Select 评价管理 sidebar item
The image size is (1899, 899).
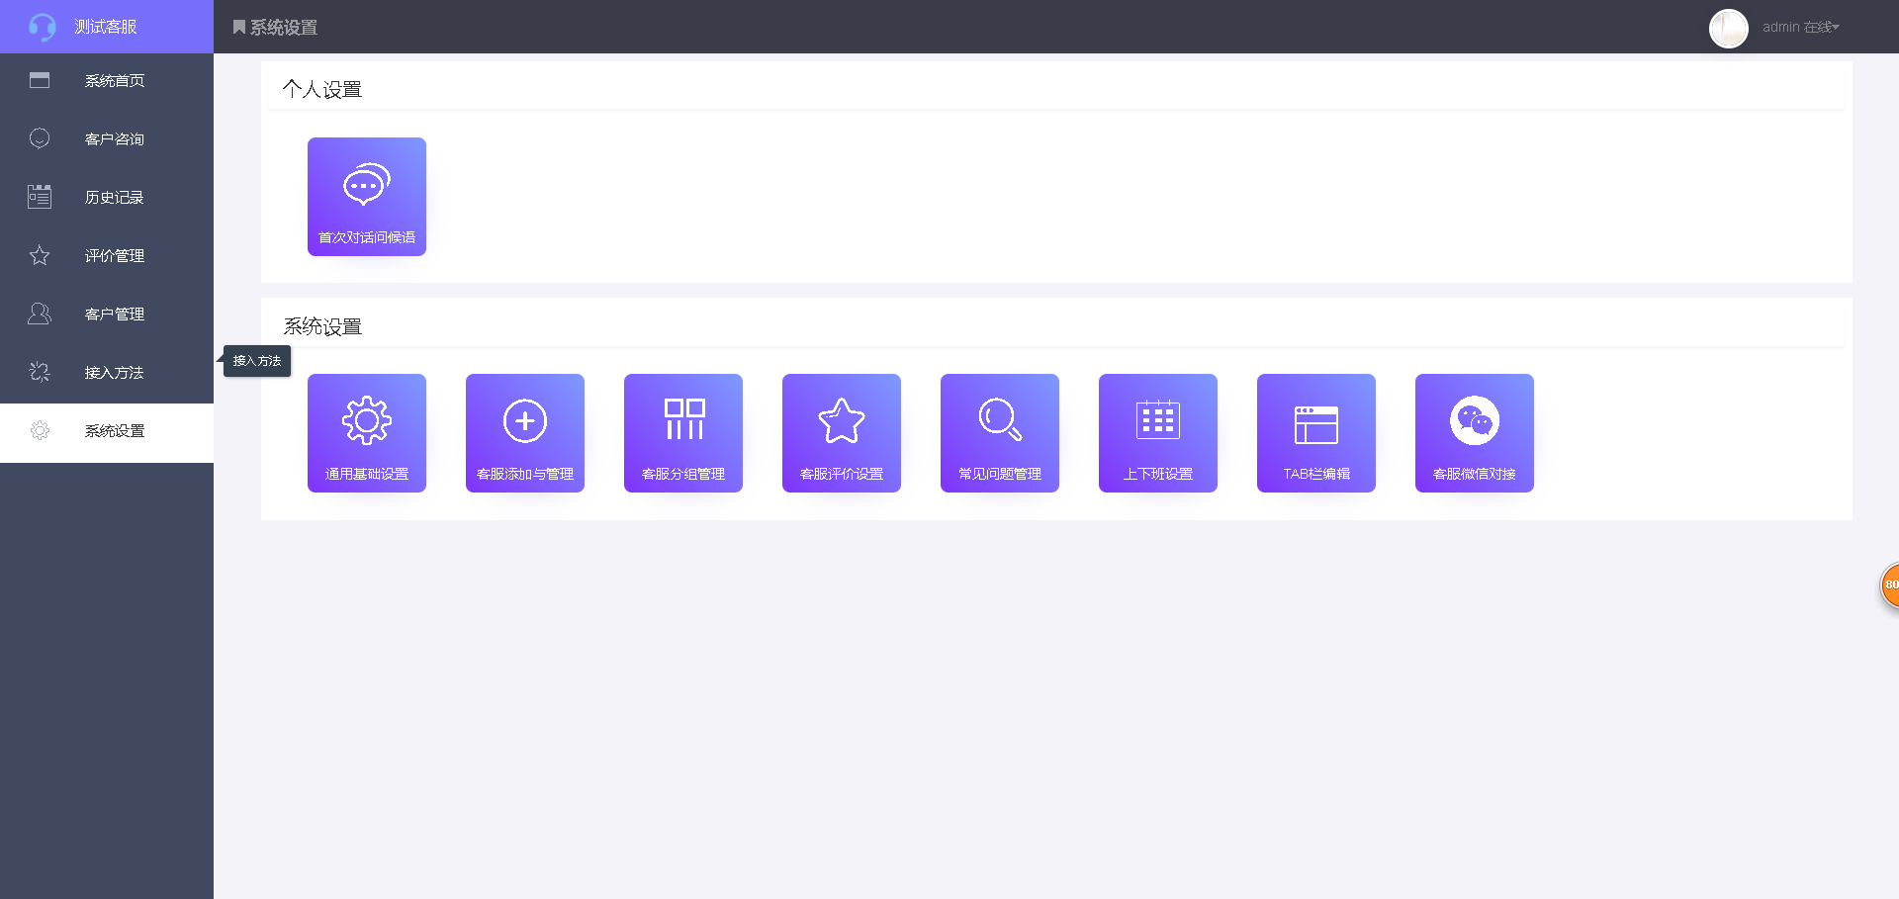[107, 256]
